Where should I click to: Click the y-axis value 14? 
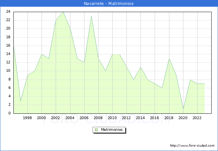point(8,54)
